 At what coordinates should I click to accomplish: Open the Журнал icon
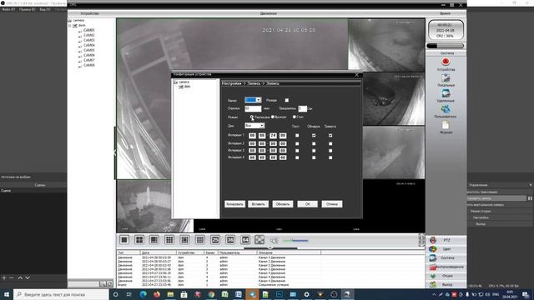tap(446, 127)
